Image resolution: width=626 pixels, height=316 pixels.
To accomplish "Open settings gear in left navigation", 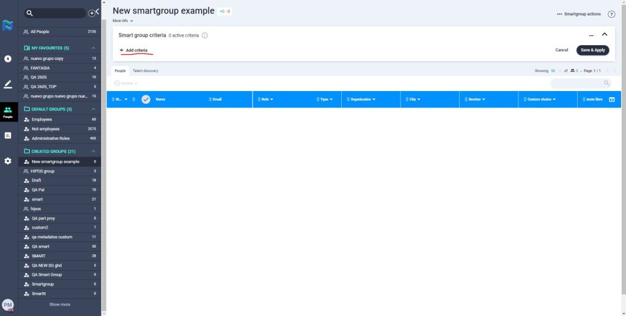I will [x=8, y=161].
